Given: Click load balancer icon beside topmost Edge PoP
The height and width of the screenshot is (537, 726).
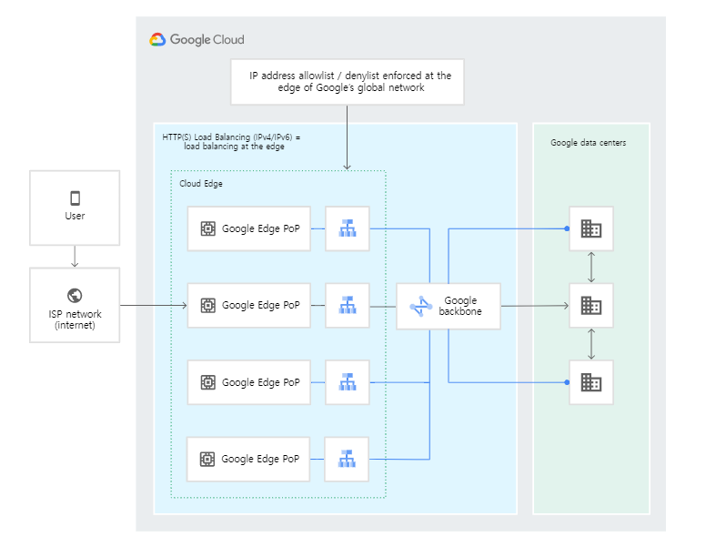Looking at the screenshot, I should 348,228.
